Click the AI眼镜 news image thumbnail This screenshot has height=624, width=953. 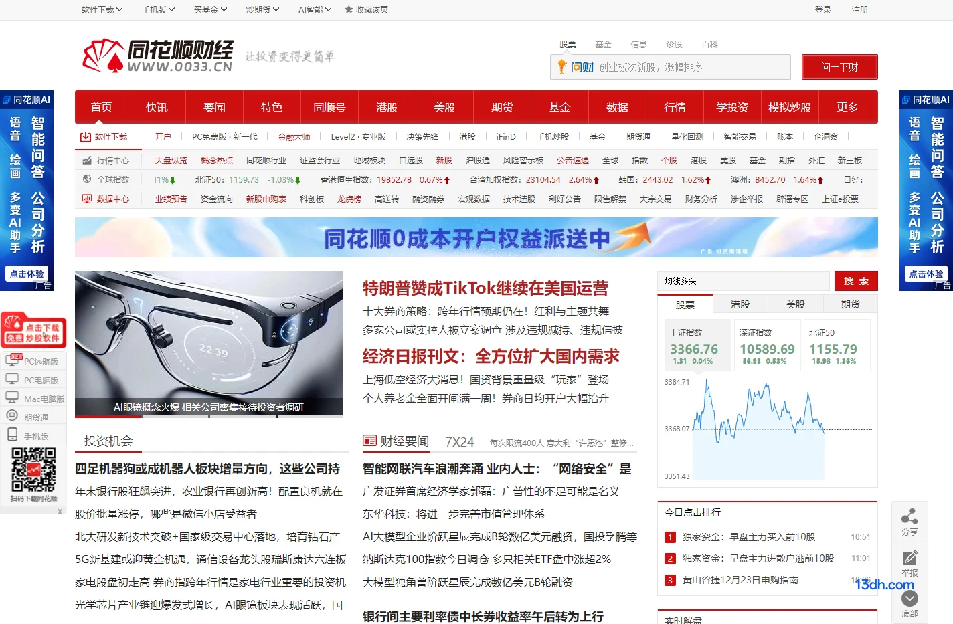pyautogui.click(x=209, y=344)
